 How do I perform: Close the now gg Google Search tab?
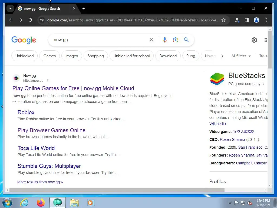(74, 8)
